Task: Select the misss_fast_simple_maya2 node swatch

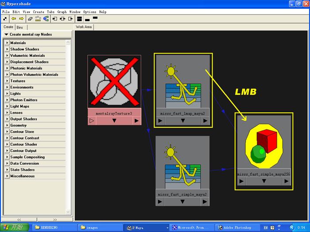Action: (182, 163)
